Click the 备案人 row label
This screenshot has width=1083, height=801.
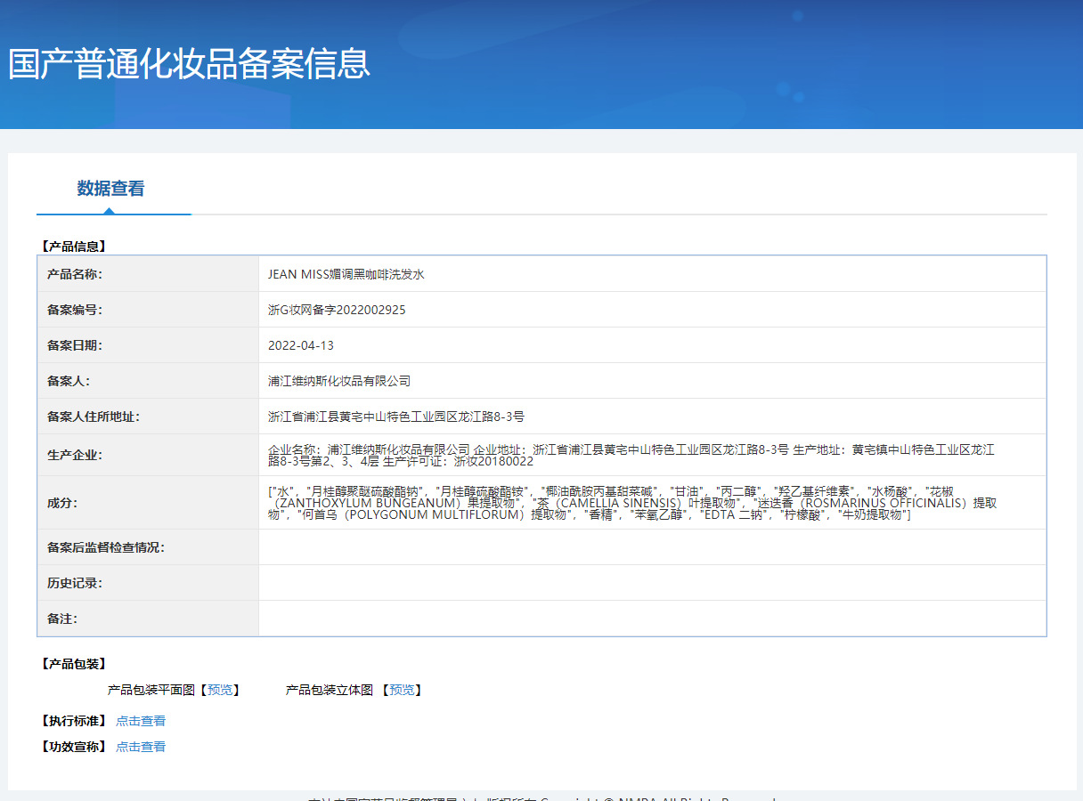69,381
